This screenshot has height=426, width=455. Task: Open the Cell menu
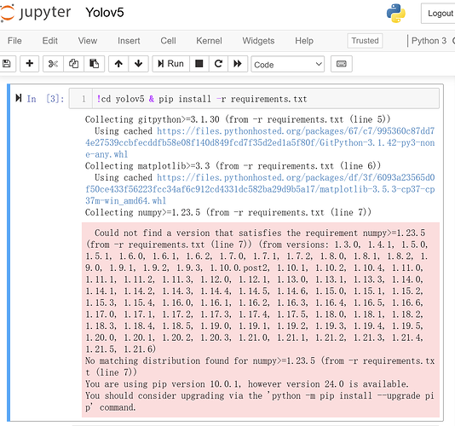(168, 41)
